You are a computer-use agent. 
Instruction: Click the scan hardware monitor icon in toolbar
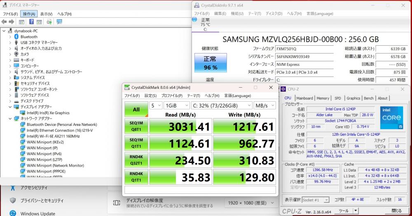(59, 22)
